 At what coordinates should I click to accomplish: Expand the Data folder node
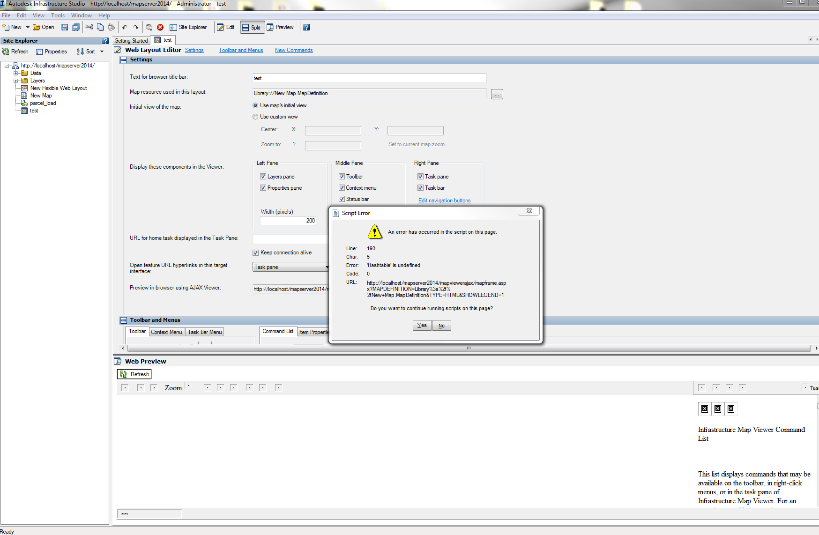click(x=15, y=73)
